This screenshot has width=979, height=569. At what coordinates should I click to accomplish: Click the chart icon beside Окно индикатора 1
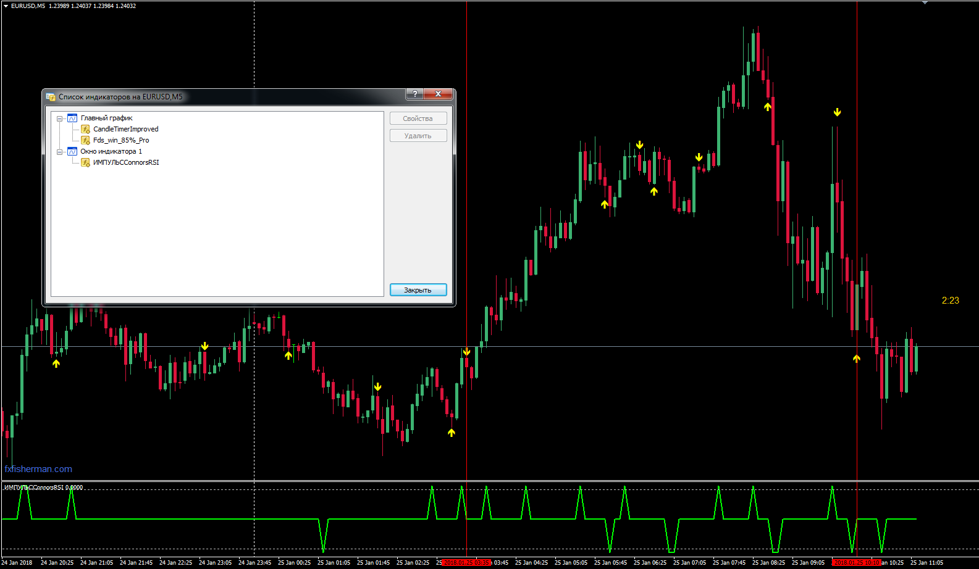(72, 151)
